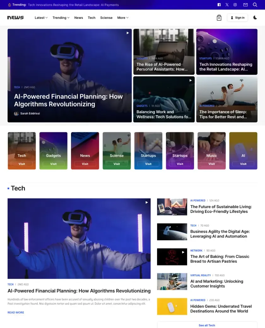Follow the READ MORE link

pos(16,313)
